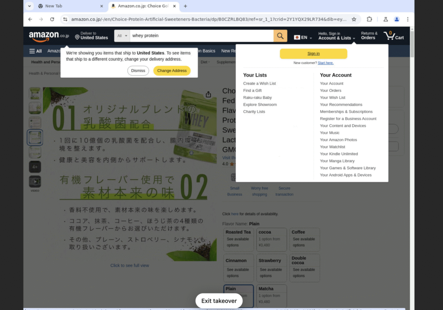Open Explore Showroom

point(260,105)
